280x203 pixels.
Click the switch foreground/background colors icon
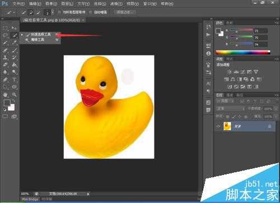[13, 101]
